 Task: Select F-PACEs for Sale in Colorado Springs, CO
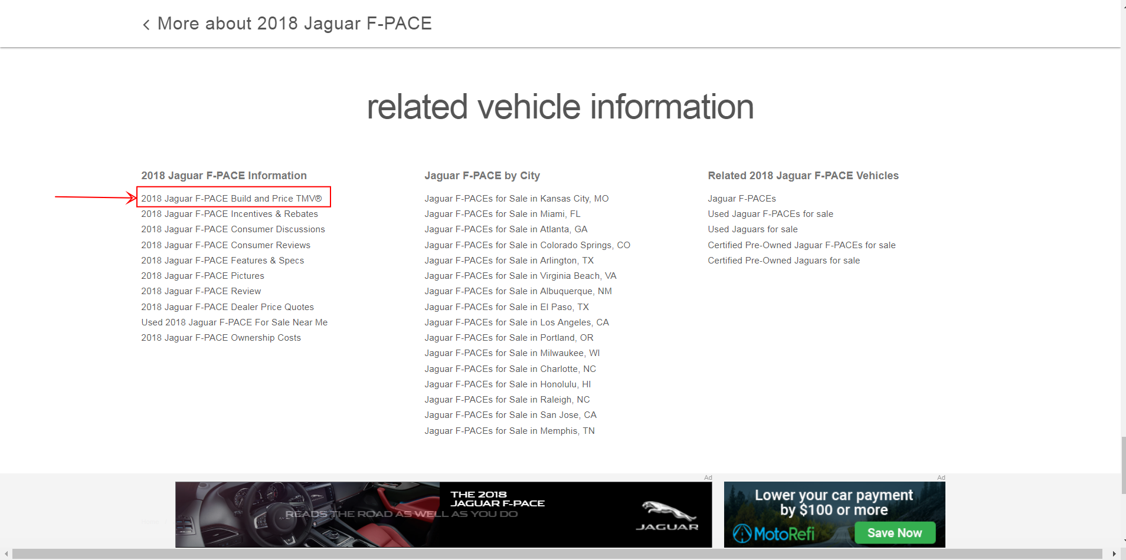click(x=527, y=245)
